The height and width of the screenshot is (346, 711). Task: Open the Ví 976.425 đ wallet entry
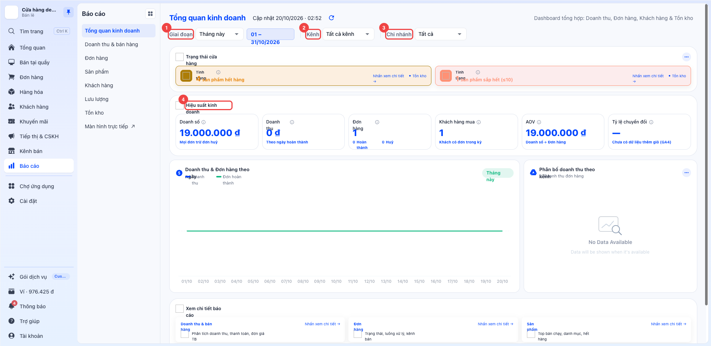coord(39,291)
